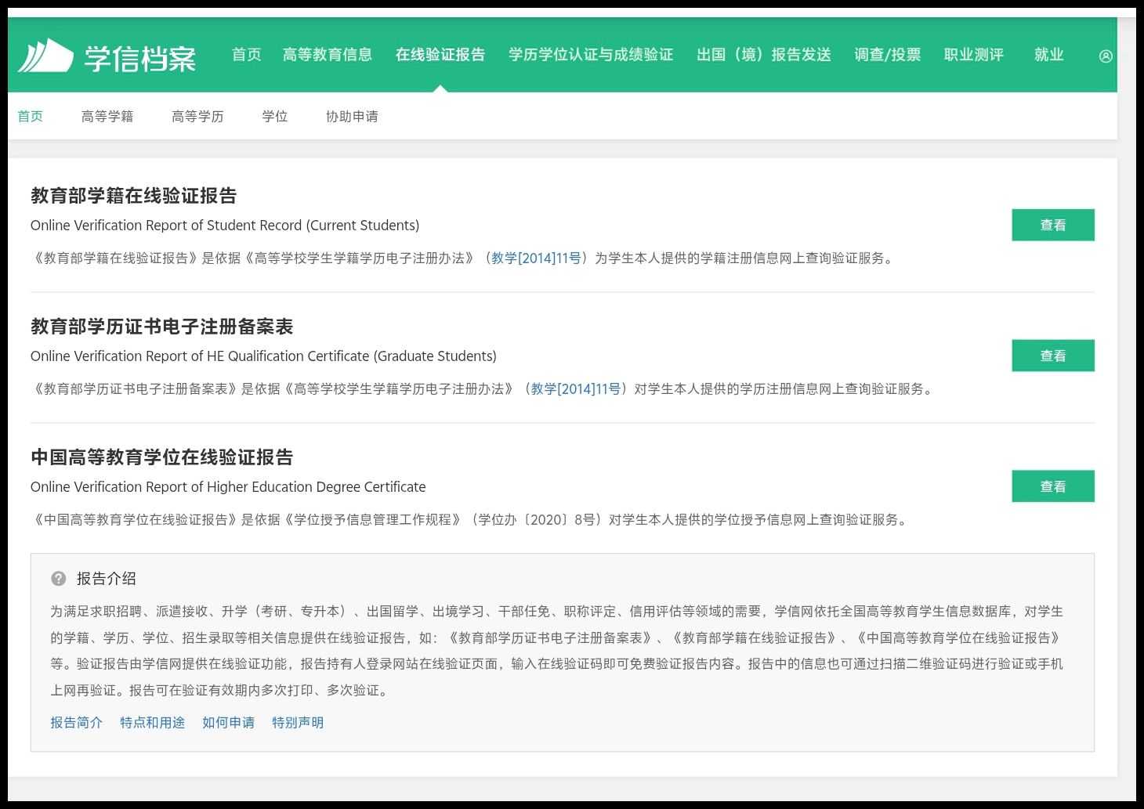Screen dimensions: 1144x809
Task: Open 学历学位认证与成绩验证 in the top navigation
Action: (x=591, y=55)
